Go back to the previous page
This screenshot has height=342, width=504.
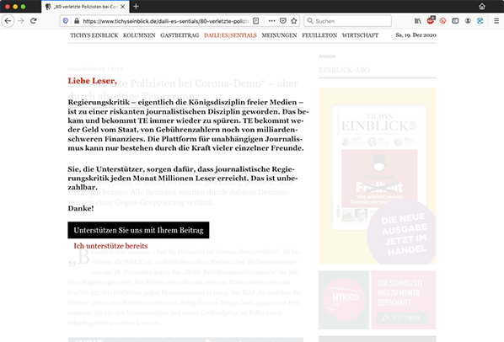(x=8, y=21)
